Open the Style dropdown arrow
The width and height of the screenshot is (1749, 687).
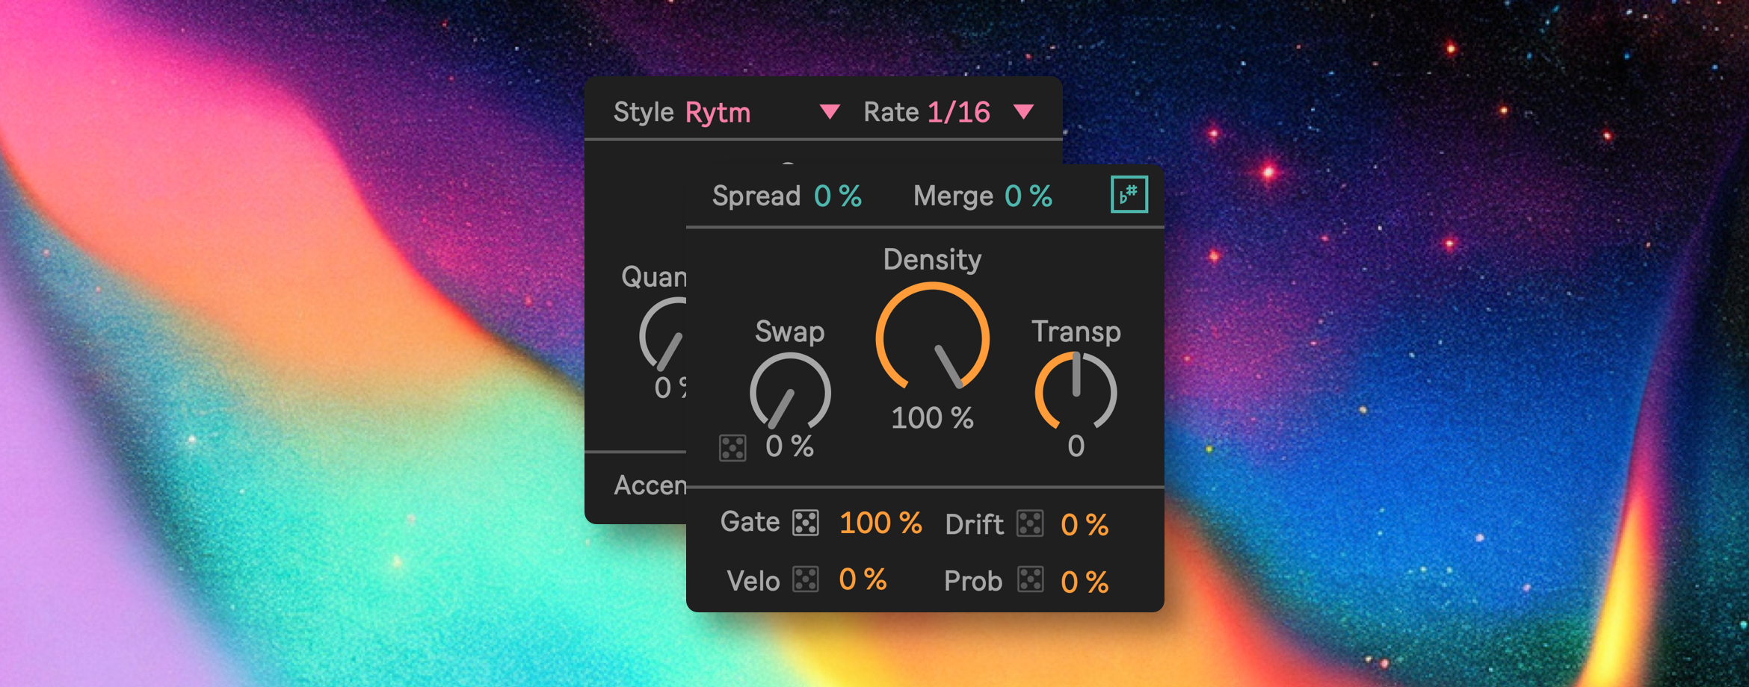[830, 112]
